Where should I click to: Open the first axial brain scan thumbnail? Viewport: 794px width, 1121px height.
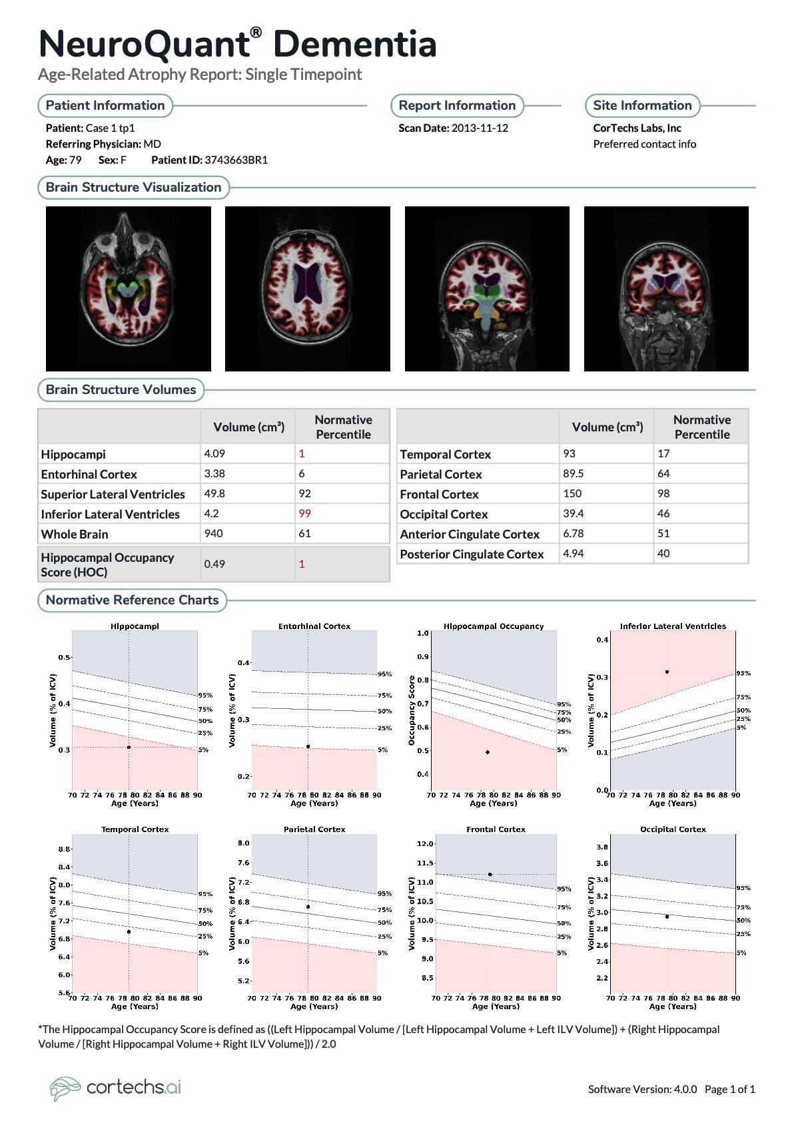129,288
